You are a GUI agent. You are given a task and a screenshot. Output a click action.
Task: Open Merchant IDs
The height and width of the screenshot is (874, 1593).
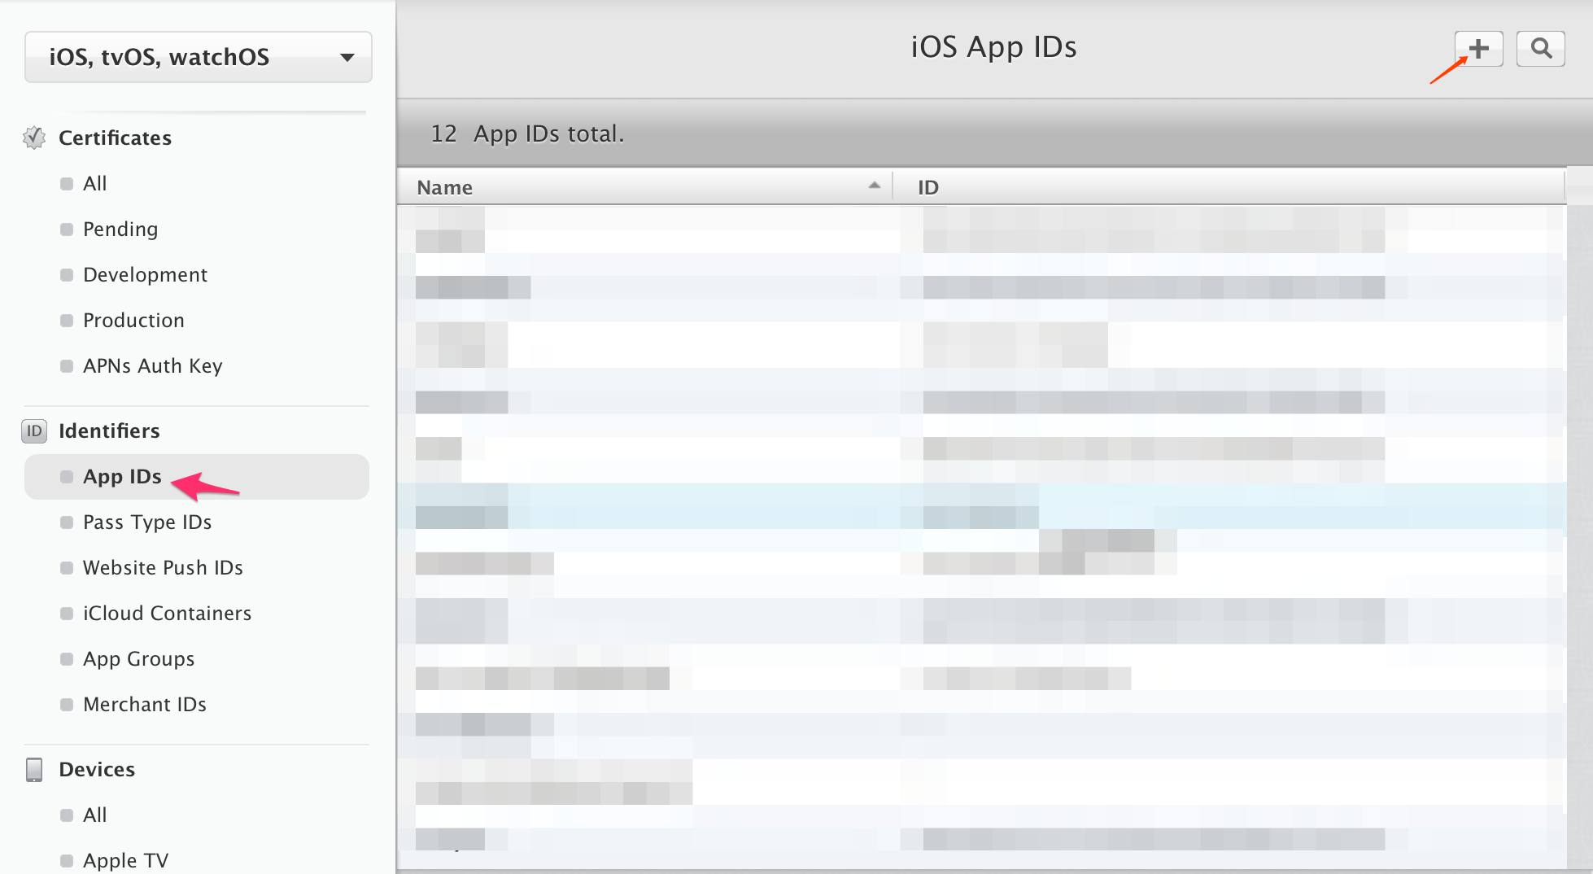[144, 704]
